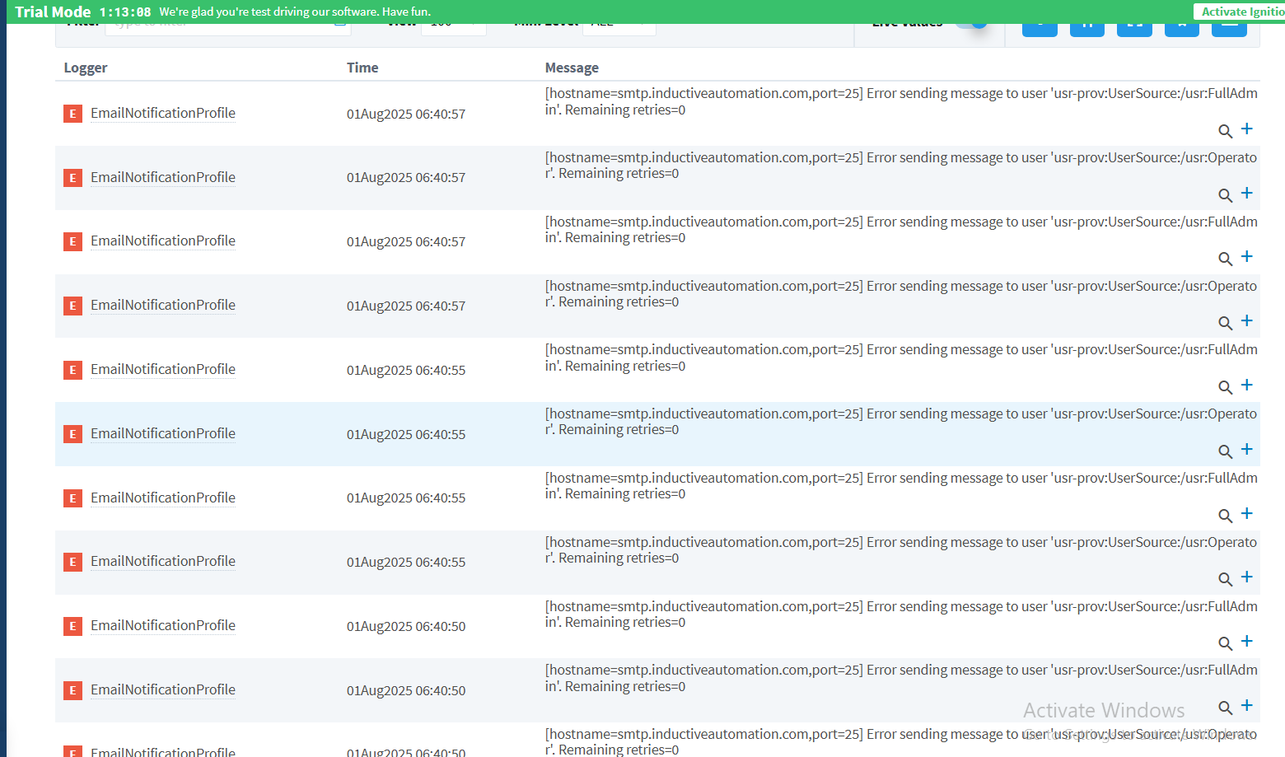Open EmailNotificationProfile link in highlighted 06:40:55 row
This screenshot has height=757, width=1285.
click(x=163, y=433)
